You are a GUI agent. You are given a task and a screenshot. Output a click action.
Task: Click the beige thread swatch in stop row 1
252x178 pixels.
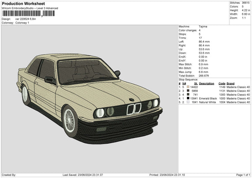click(x=188, y=87)
